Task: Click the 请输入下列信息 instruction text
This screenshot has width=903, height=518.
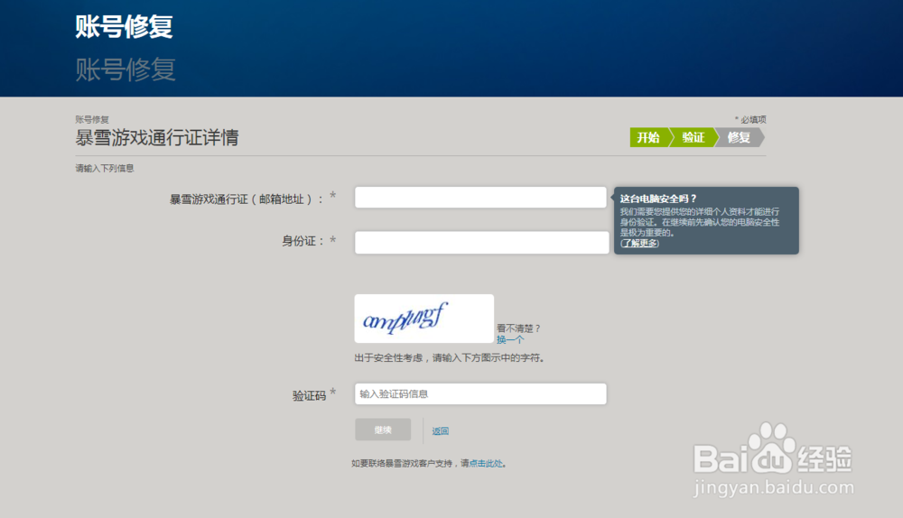Action: pos(104,168)
